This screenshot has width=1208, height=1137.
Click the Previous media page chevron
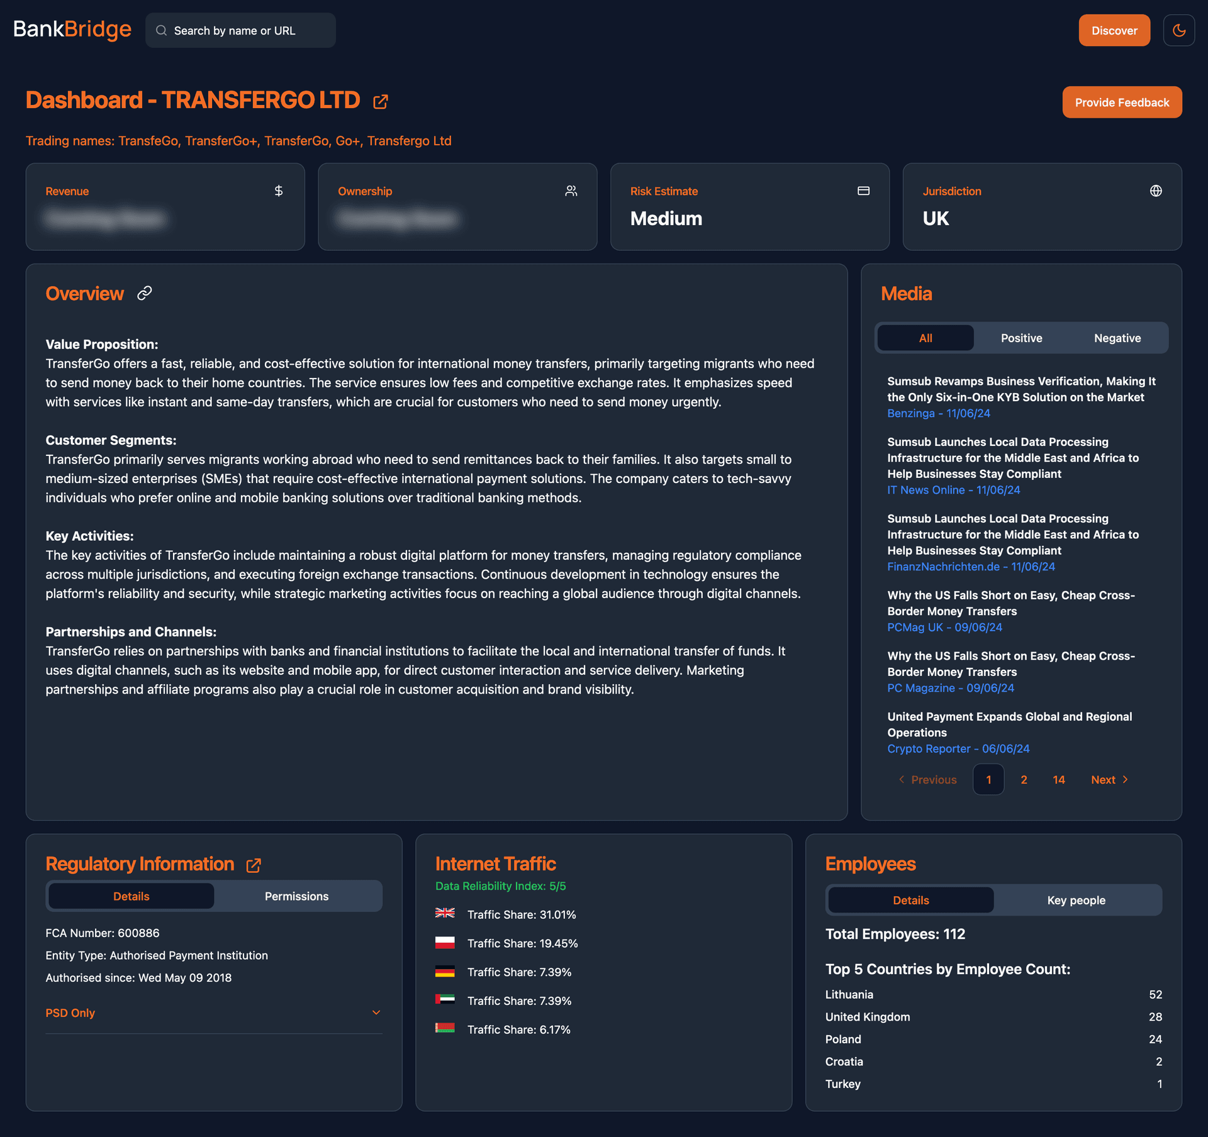(902, 779)
